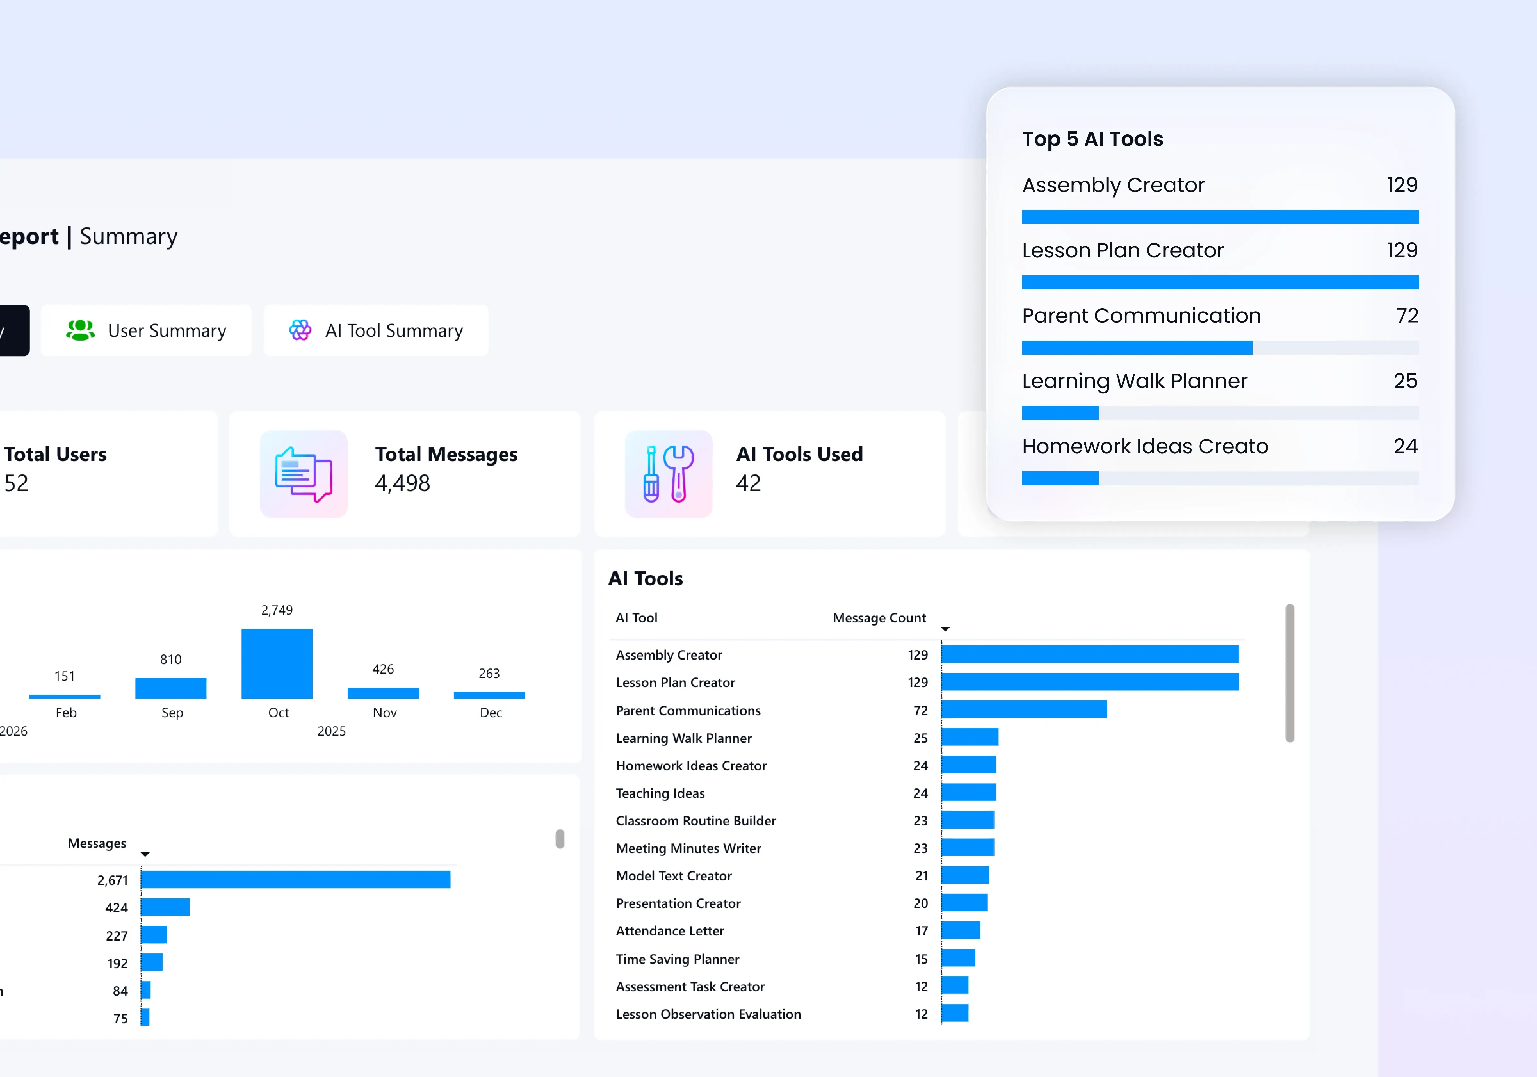Click the Teaching Ideas table row
The width and height of the screenshot is (1537, 1077).
[660, 793]
